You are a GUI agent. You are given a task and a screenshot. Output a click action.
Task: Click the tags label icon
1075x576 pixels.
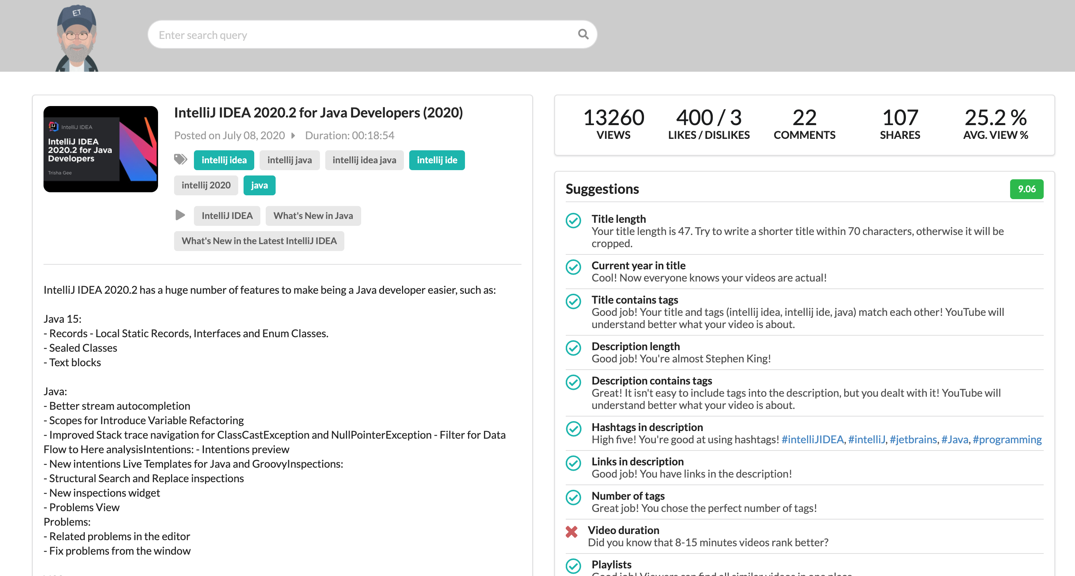pos(180,159)
